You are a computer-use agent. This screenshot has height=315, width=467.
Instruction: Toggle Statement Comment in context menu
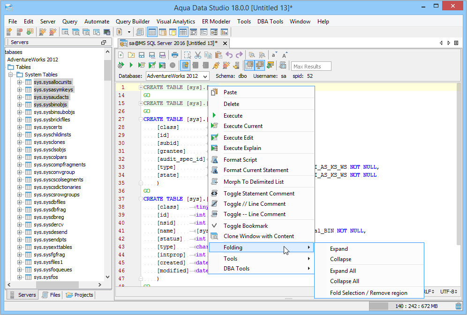[x=259, y=194]
